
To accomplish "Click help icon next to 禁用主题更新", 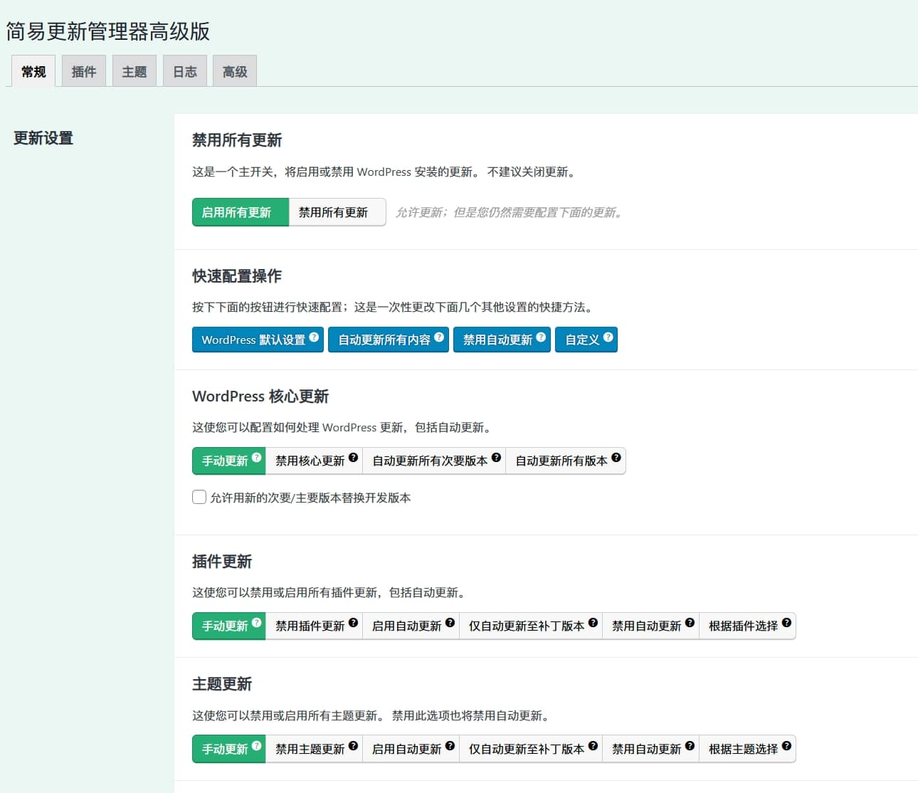I will pyautogui.click(x=353, y=746).
